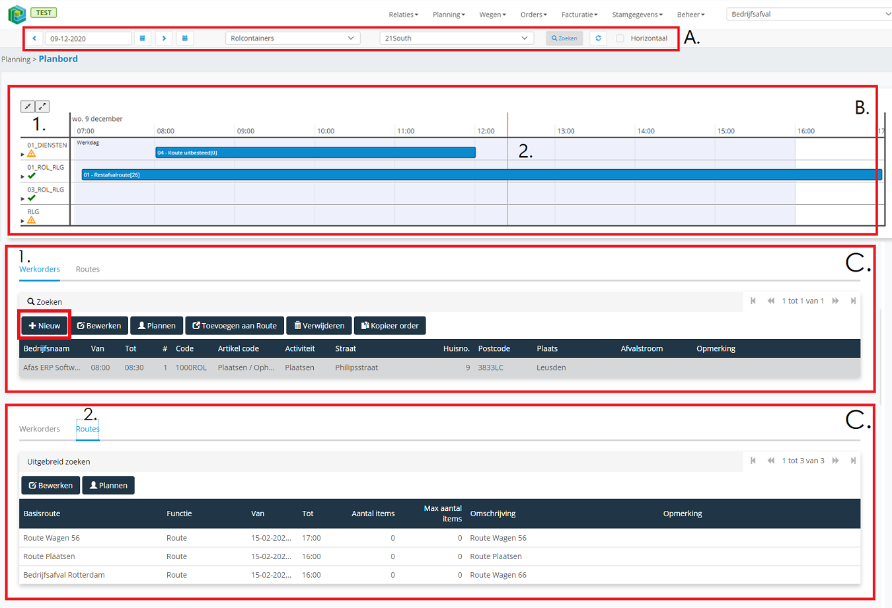Screen dimensions: 892x608
Task: Go to last page beside '1 tot 3 van 3'
Action: point(853,461)
